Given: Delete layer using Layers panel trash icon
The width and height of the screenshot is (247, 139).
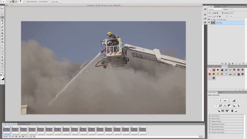Looking at the screenshot, I should (x=243, y=64).
